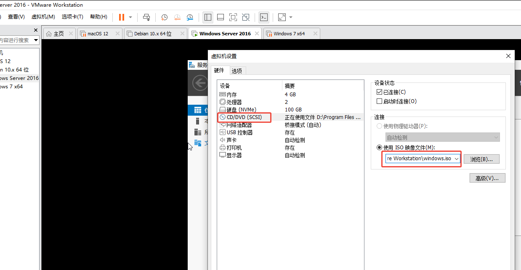
Task: Click the Unity mode toolbar icon
Action: [246, 17]
